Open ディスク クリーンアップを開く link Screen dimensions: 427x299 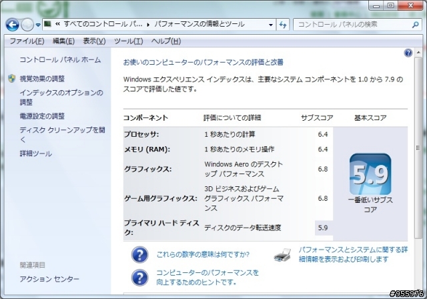pos(62,135)
